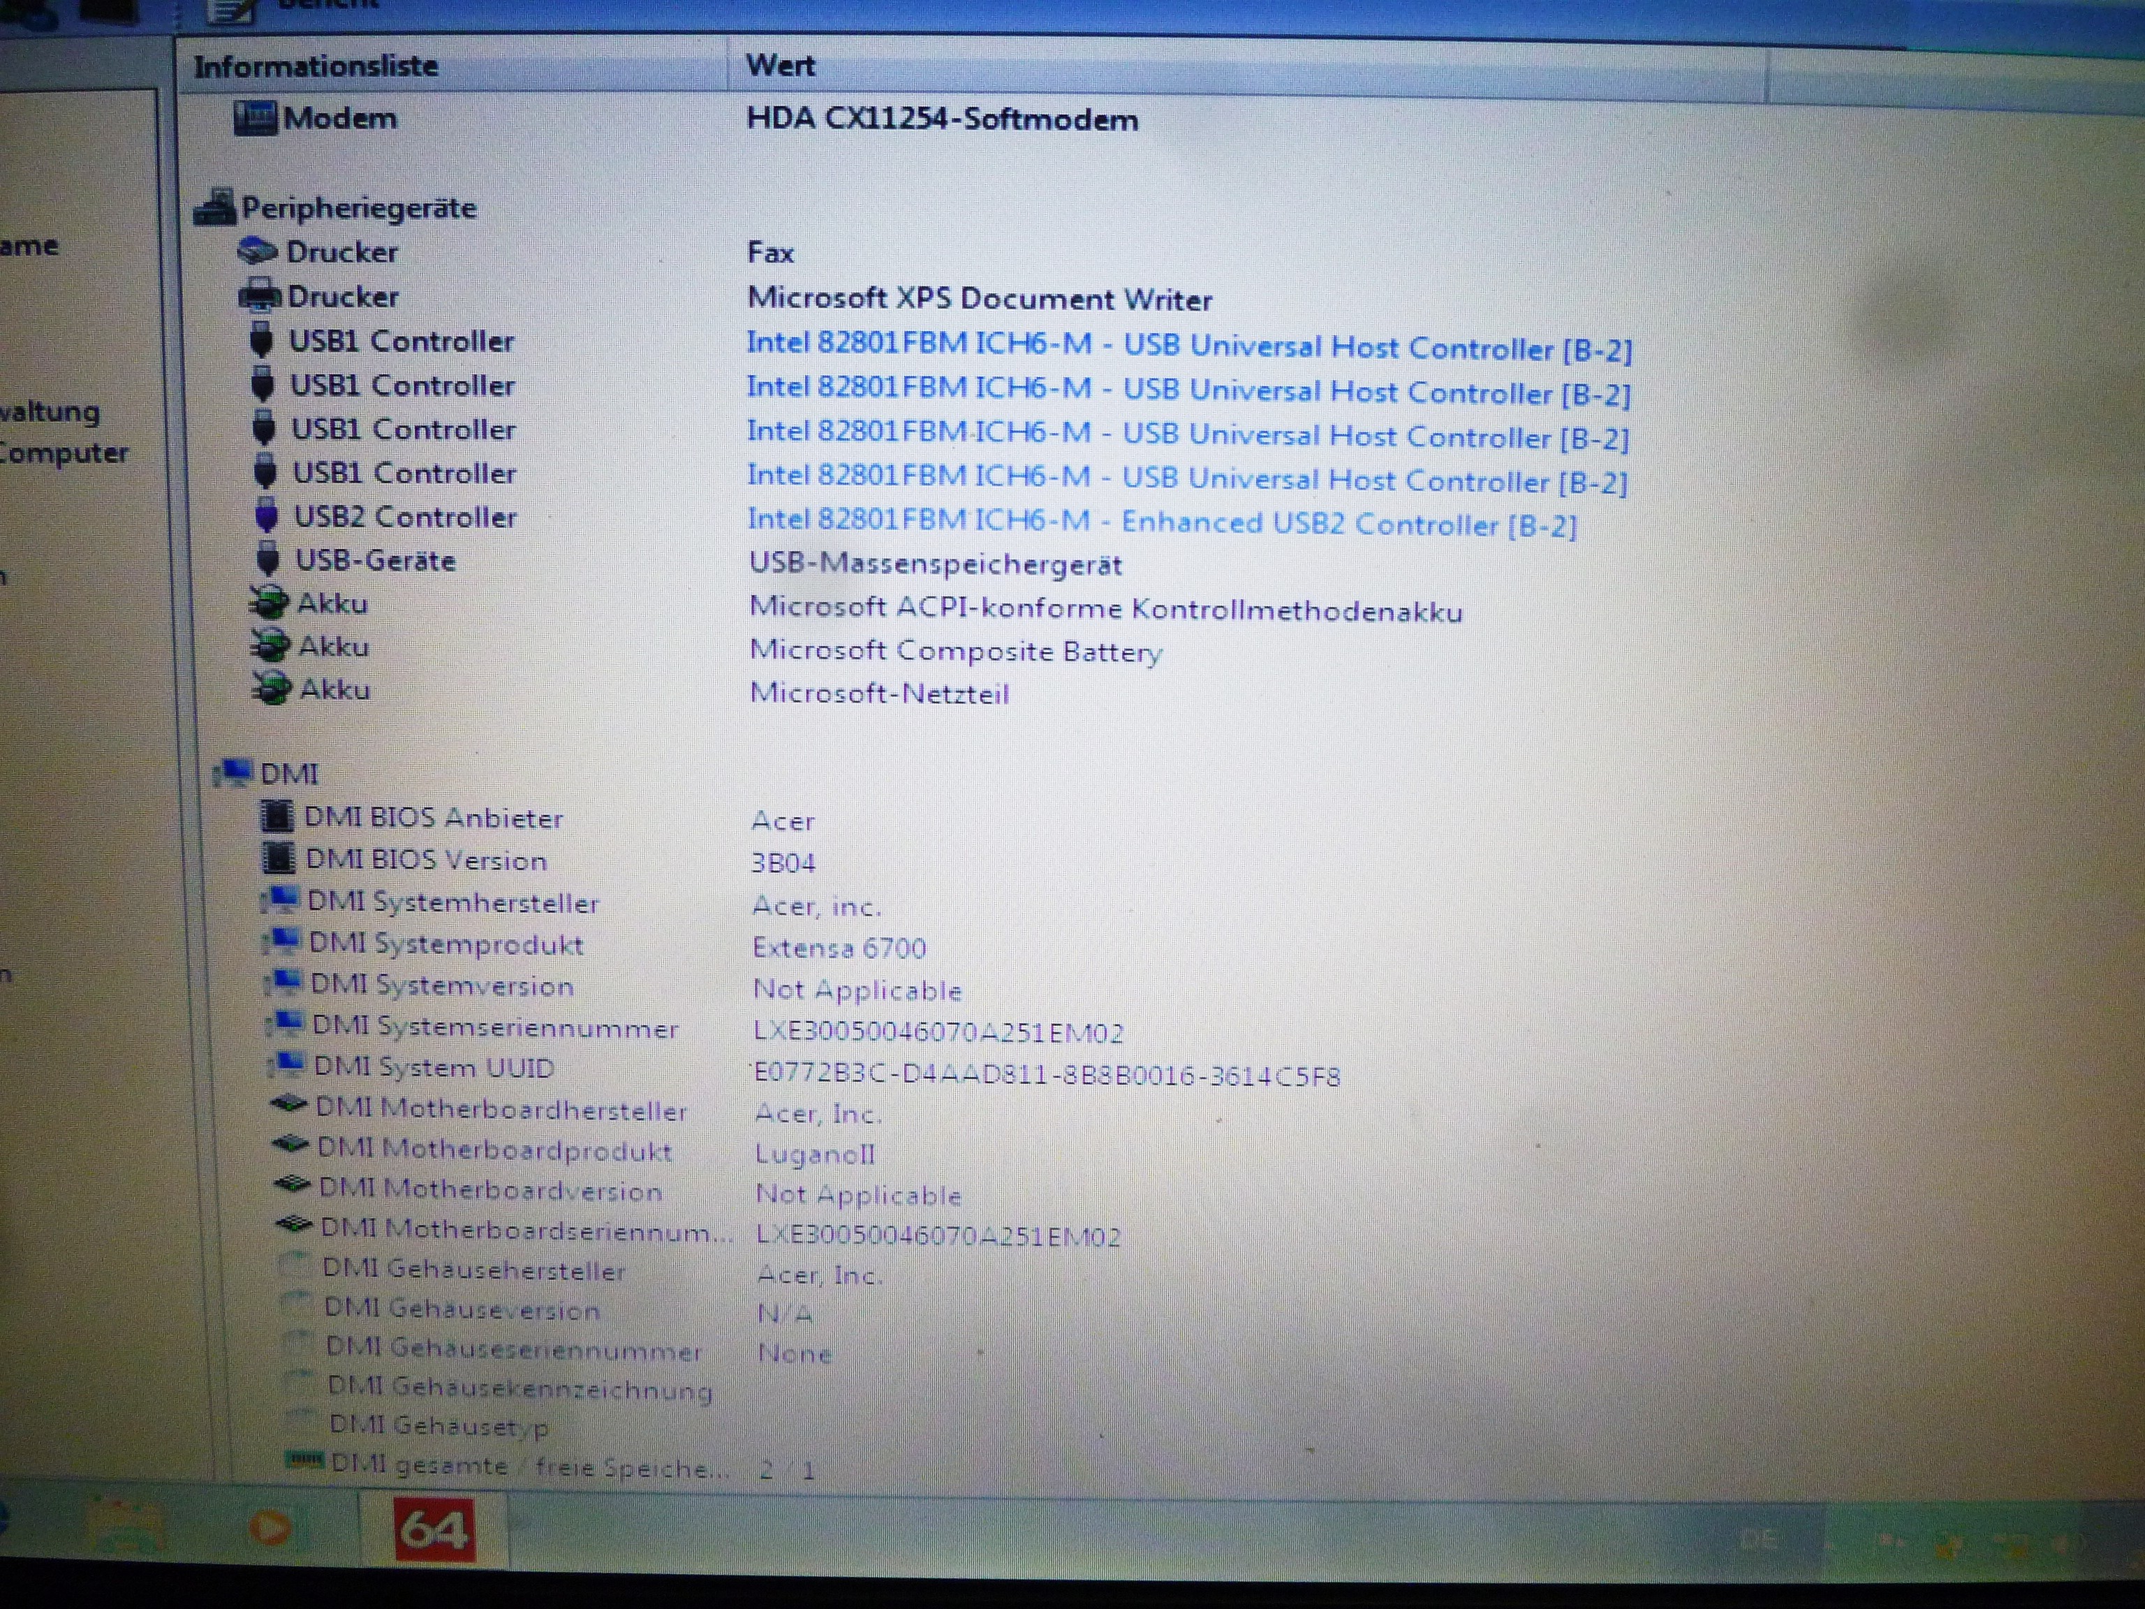2145x1609 pixels.
Task: Click the Microsoft-Netzteil Akku row icon
Action: pyautogui.click(x=272, y=688)
